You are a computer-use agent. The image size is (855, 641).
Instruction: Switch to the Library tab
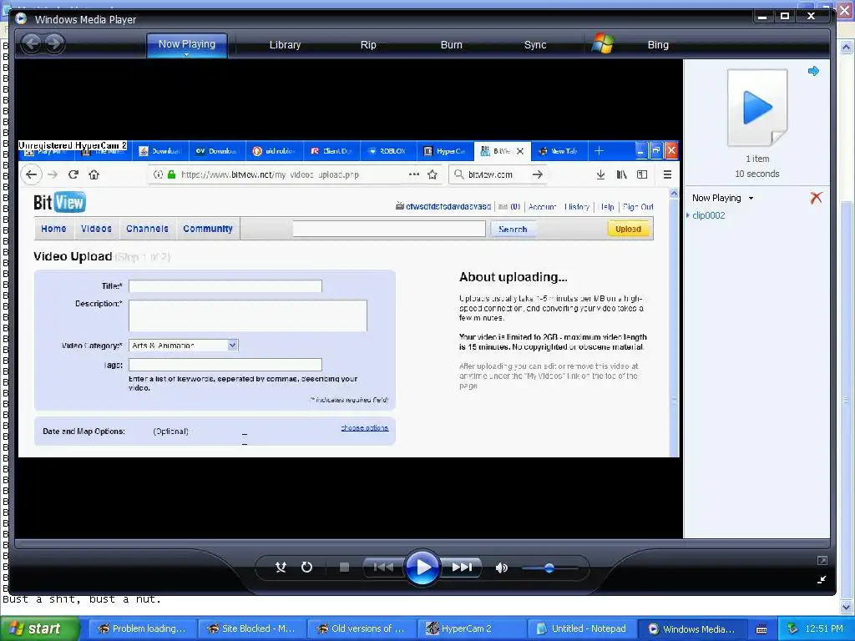pyautogui.click(x=285, y=45)
